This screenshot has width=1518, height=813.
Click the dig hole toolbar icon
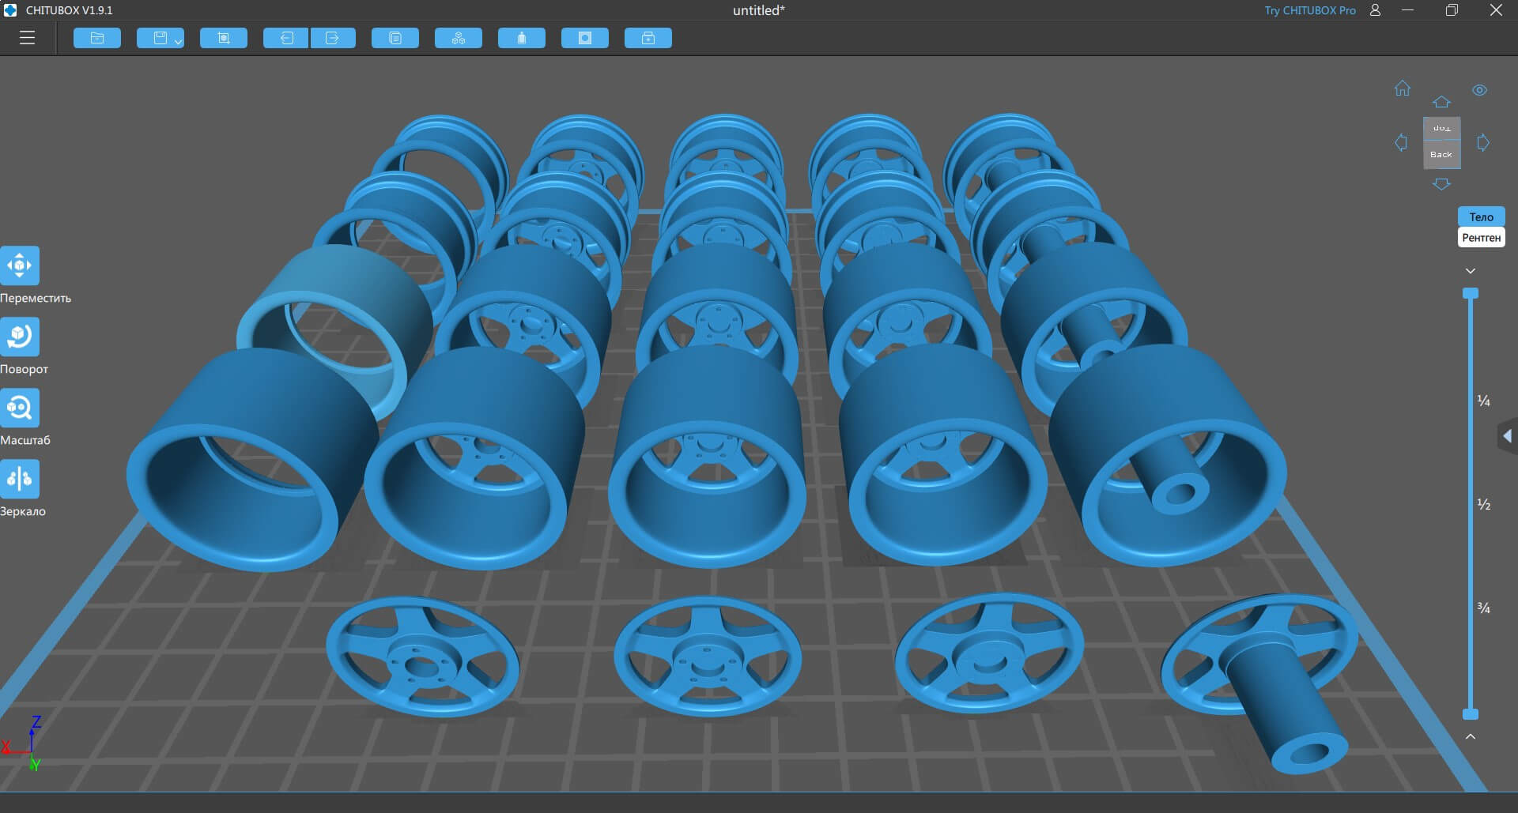[x=584, y=38]
